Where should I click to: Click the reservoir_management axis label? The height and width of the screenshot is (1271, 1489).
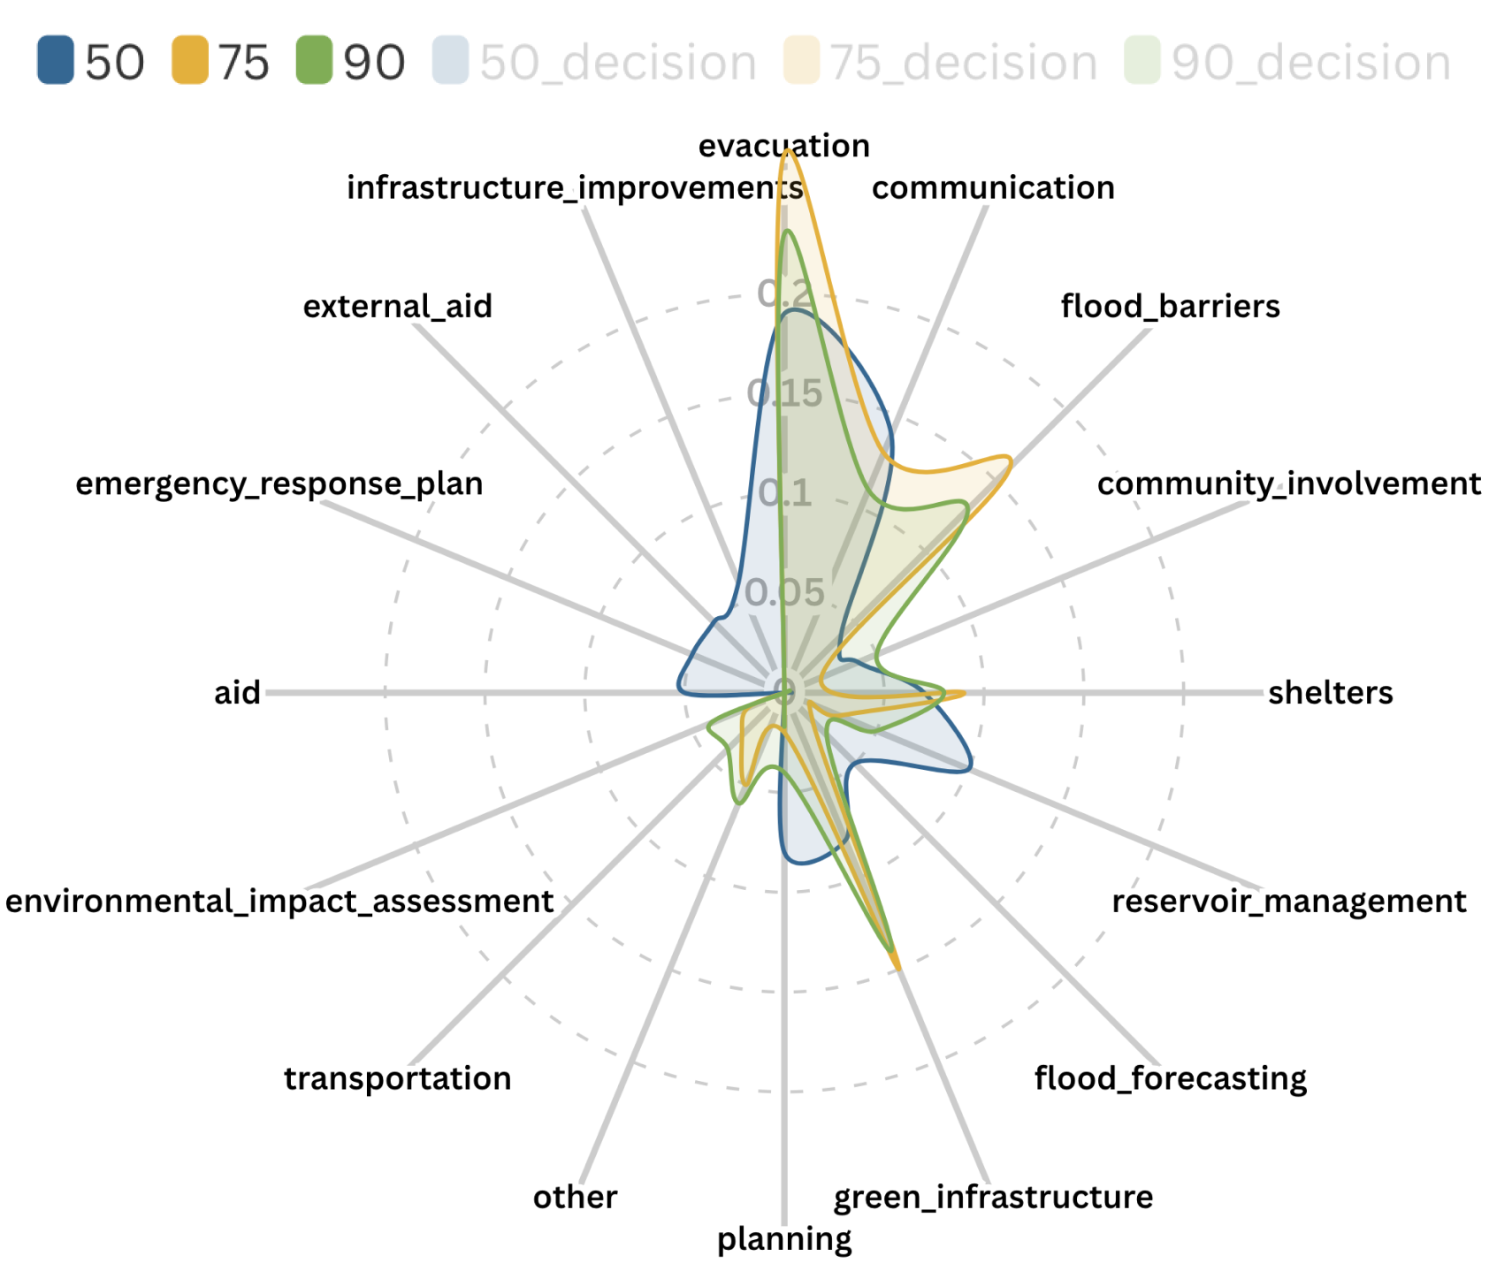click(1288, 901)
